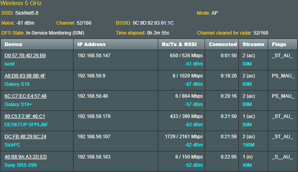
Task: Select the Device column header
Action: (x=37, y=44)
